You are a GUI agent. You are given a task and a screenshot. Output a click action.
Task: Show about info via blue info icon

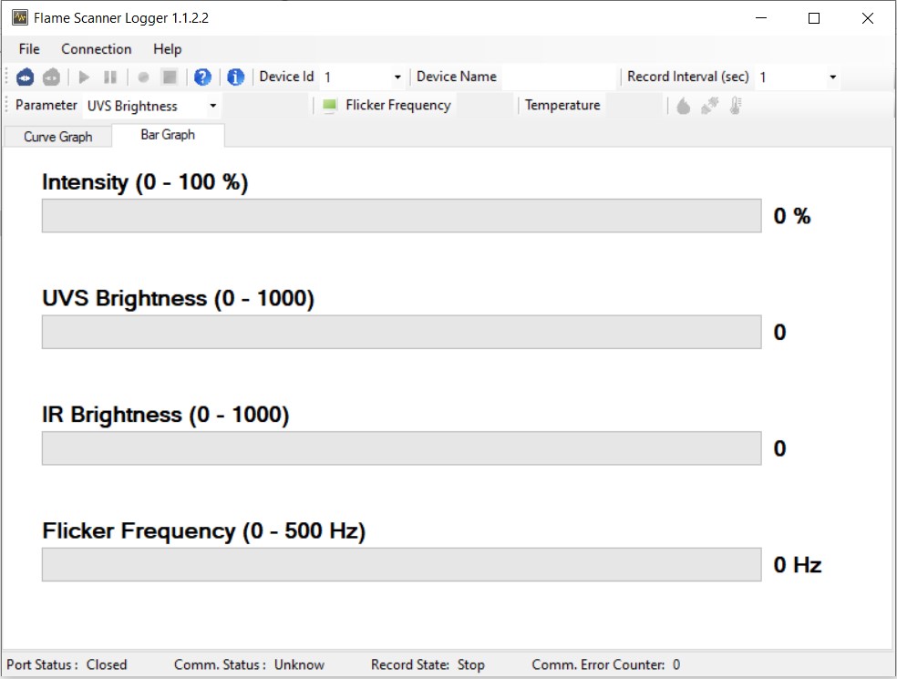235,77
